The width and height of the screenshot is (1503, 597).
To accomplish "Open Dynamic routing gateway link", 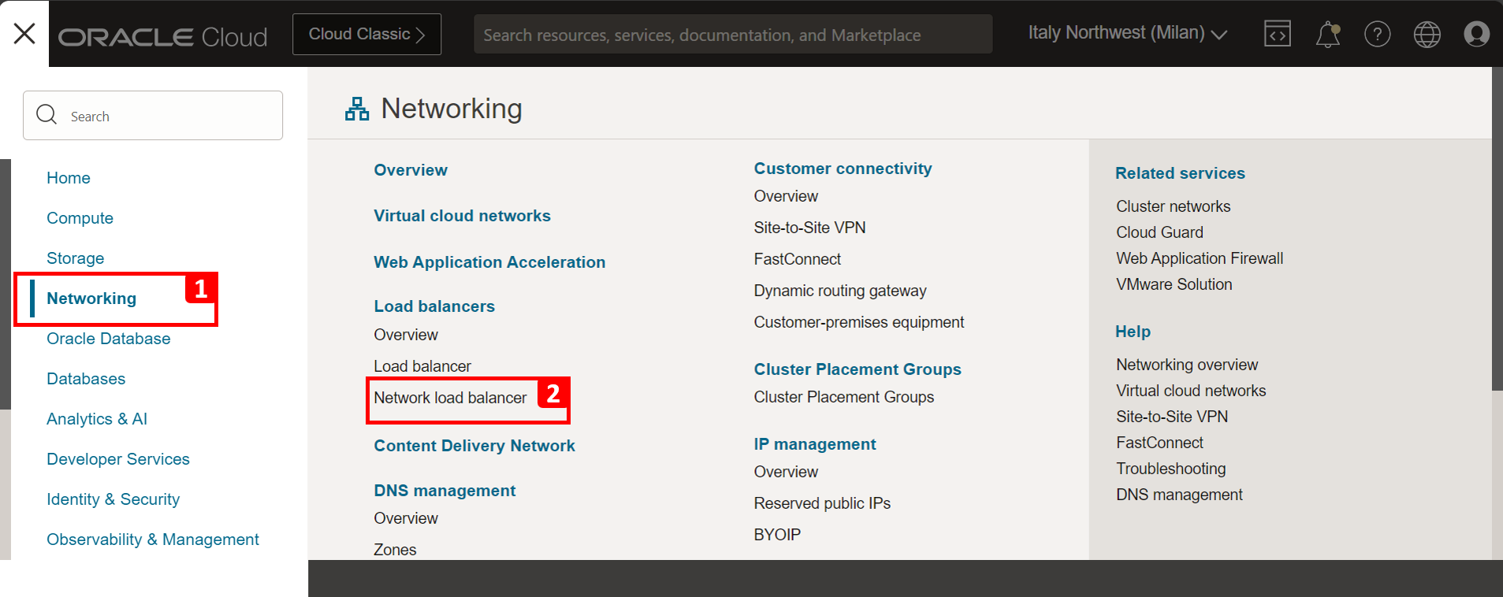I will click(840, 291).
